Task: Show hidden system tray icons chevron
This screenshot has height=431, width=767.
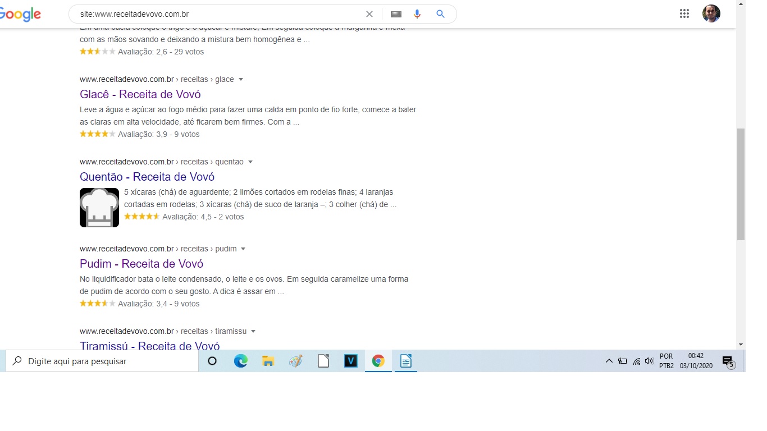Action: 609,361
